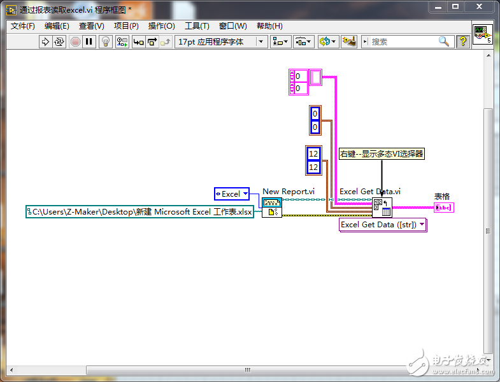Open the Align Objects dropdown
500x382 pixels.
(x=281, y=42)
